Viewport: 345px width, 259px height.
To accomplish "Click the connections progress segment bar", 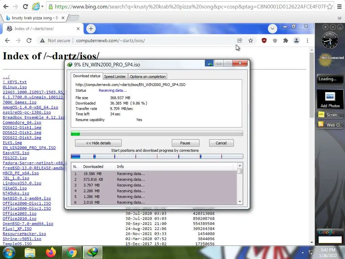I will click(157, 156).
